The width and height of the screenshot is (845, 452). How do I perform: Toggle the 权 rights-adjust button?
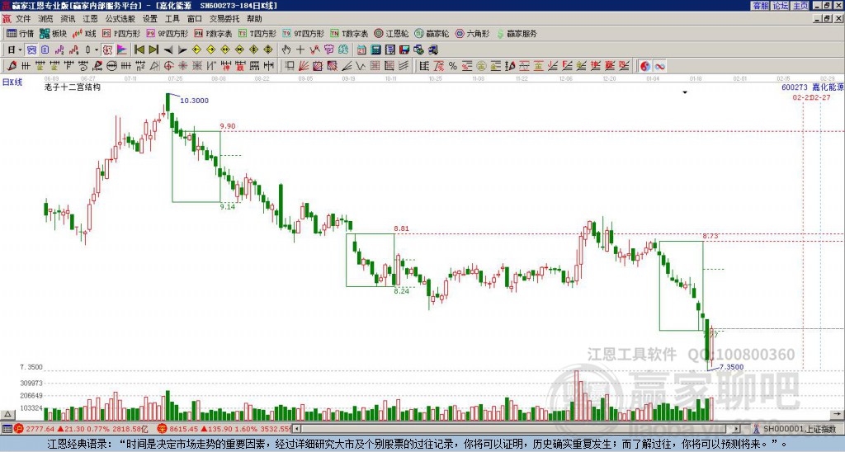(107, 50)
